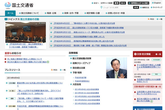Open 平成26年度予算 link

[x=81, y=78]
